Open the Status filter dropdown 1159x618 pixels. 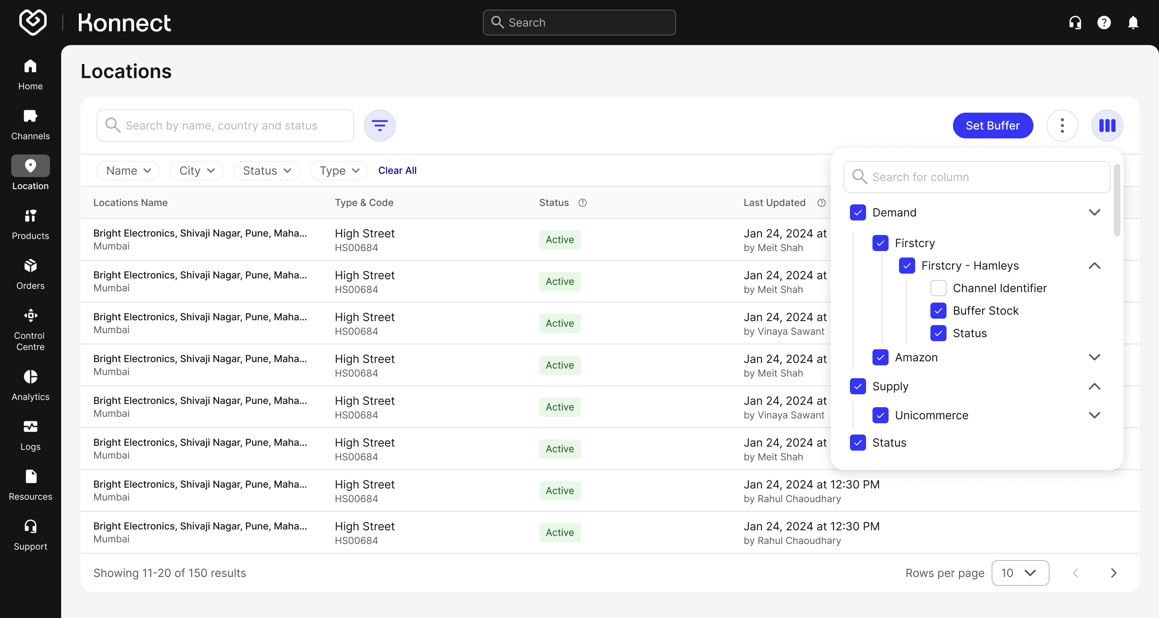266,171
